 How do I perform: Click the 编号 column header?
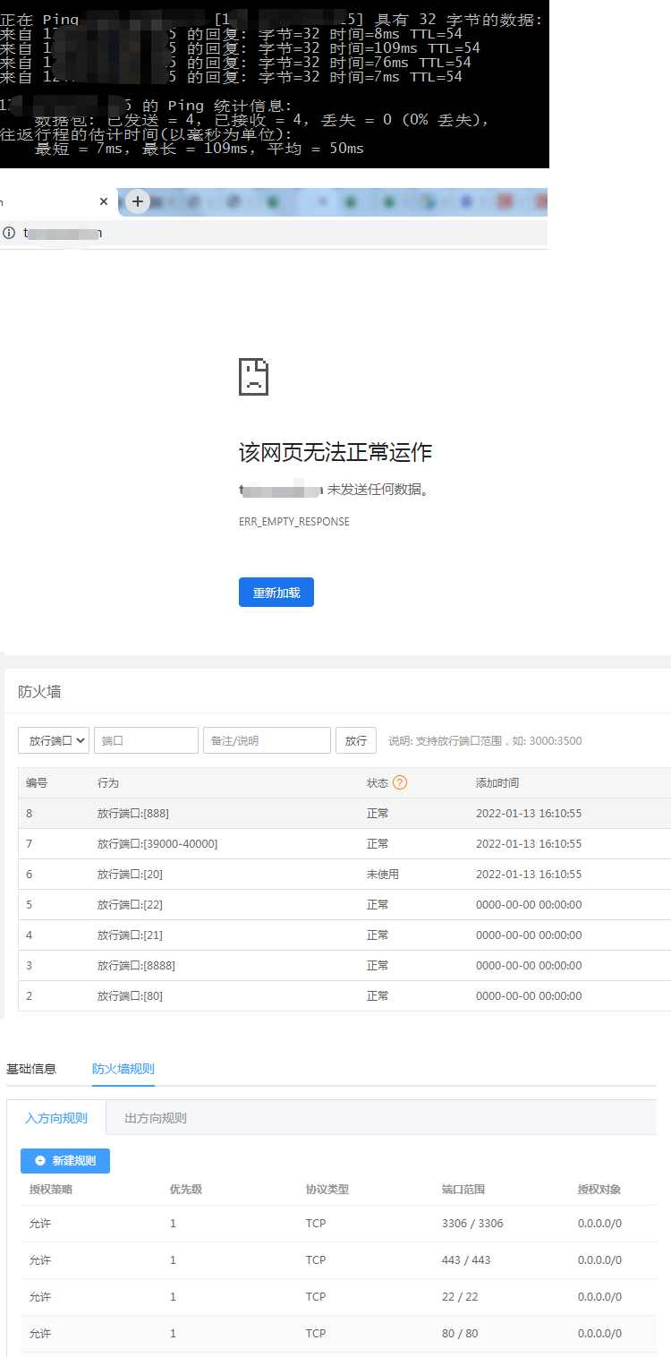click(37, 783)
